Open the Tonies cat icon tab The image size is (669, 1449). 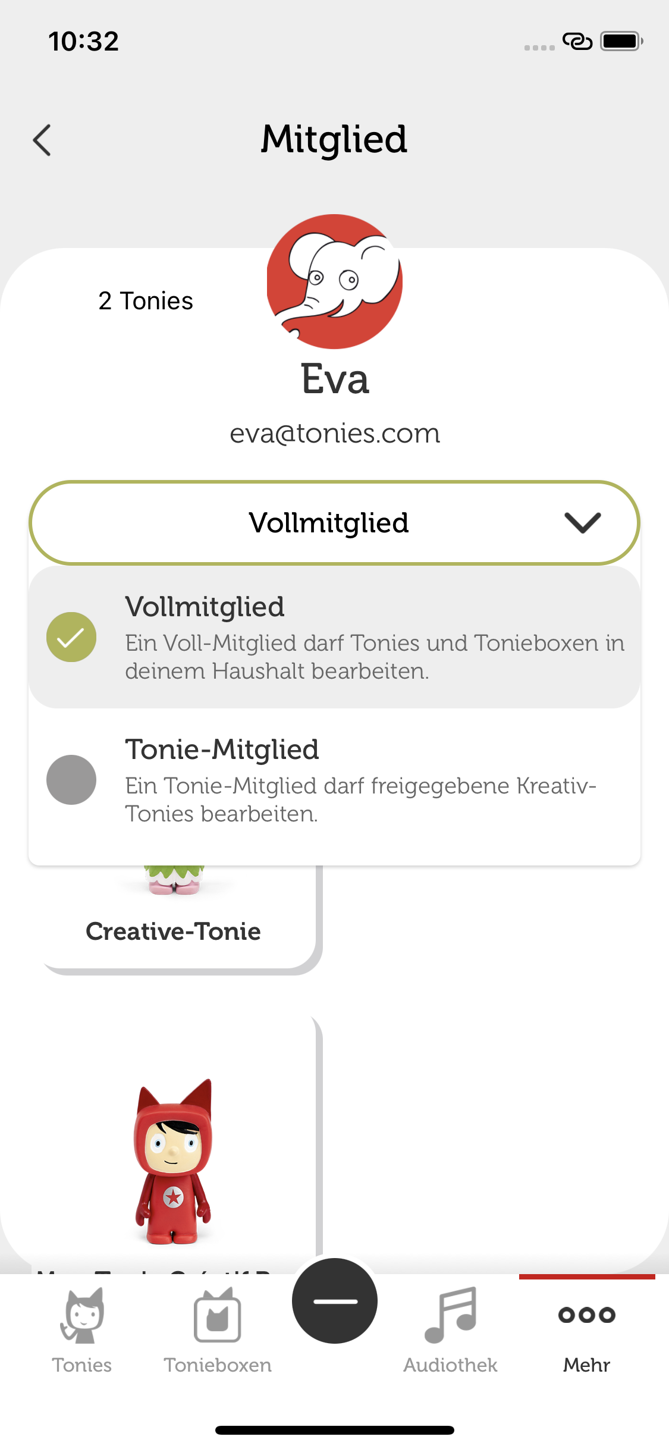82,1315
